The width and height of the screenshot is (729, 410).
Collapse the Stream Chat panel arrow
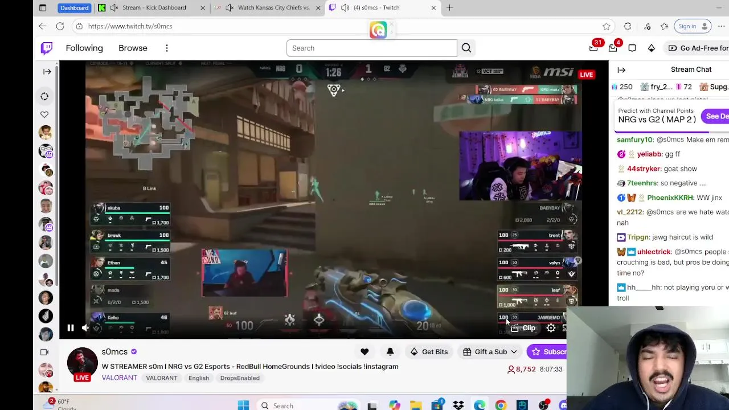(x=621, y=70)
